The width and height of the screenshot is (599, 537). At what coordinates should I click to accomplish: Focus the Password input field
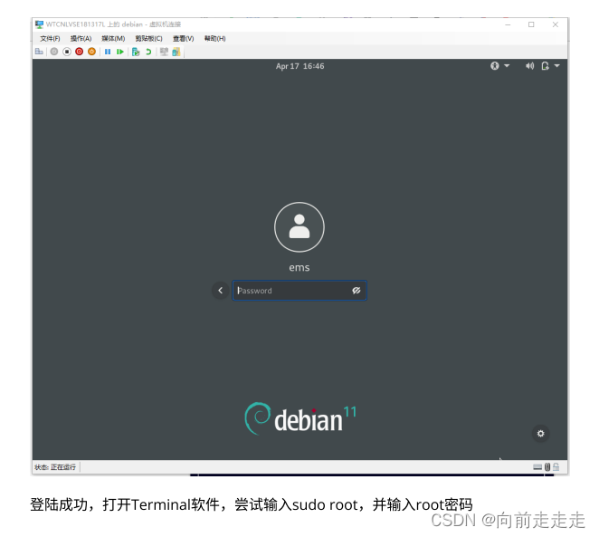[299, 291]
